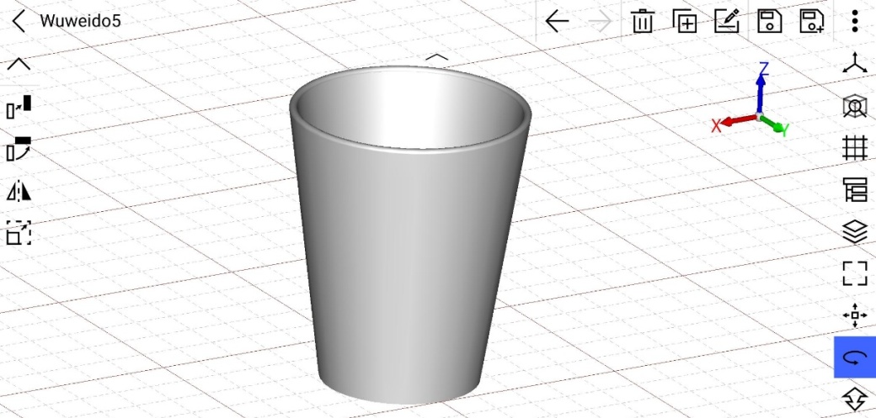876x418 pixels.
Task: Click the blue Z axis of the gizmo
Action: click(x=761, y=89)
